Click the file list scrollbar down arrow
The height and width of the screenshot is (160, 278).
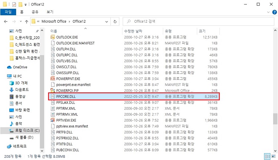[275, 151]
